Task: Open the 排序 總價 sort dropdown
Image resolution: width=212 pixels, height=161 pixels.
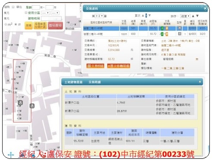Action: tap(185, 16)
